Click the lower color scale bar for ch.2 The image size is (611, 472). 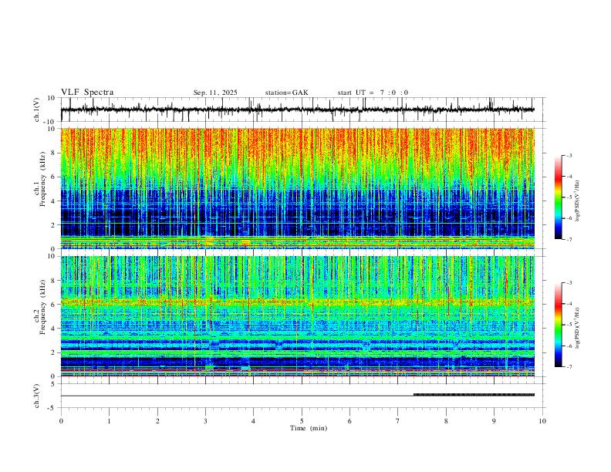(558, 325)
